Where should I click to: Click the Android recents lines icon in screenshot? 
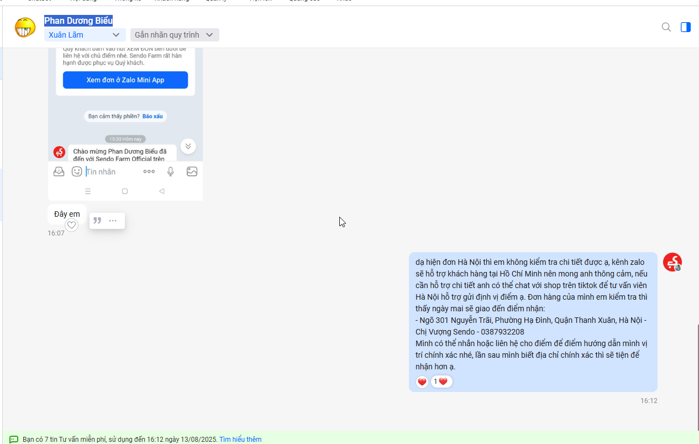click(x=88, y=191)
